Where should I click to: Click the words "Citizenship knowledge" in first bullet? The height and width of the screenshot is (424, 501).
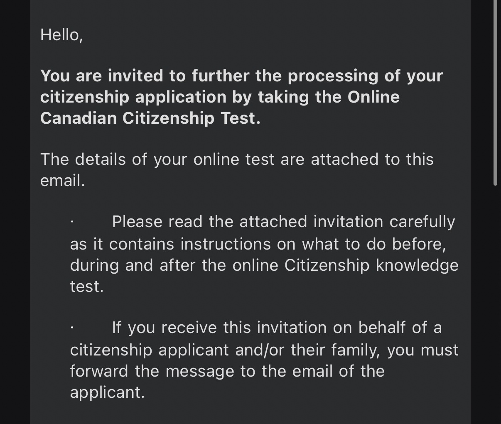click(x=371, y=265)
